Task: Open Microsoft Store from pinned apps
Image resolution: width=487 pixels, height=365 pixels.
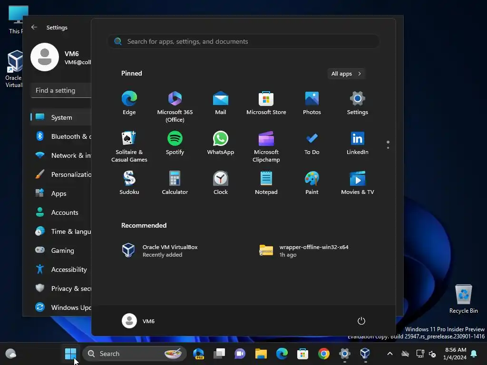Action: point(266,103)
